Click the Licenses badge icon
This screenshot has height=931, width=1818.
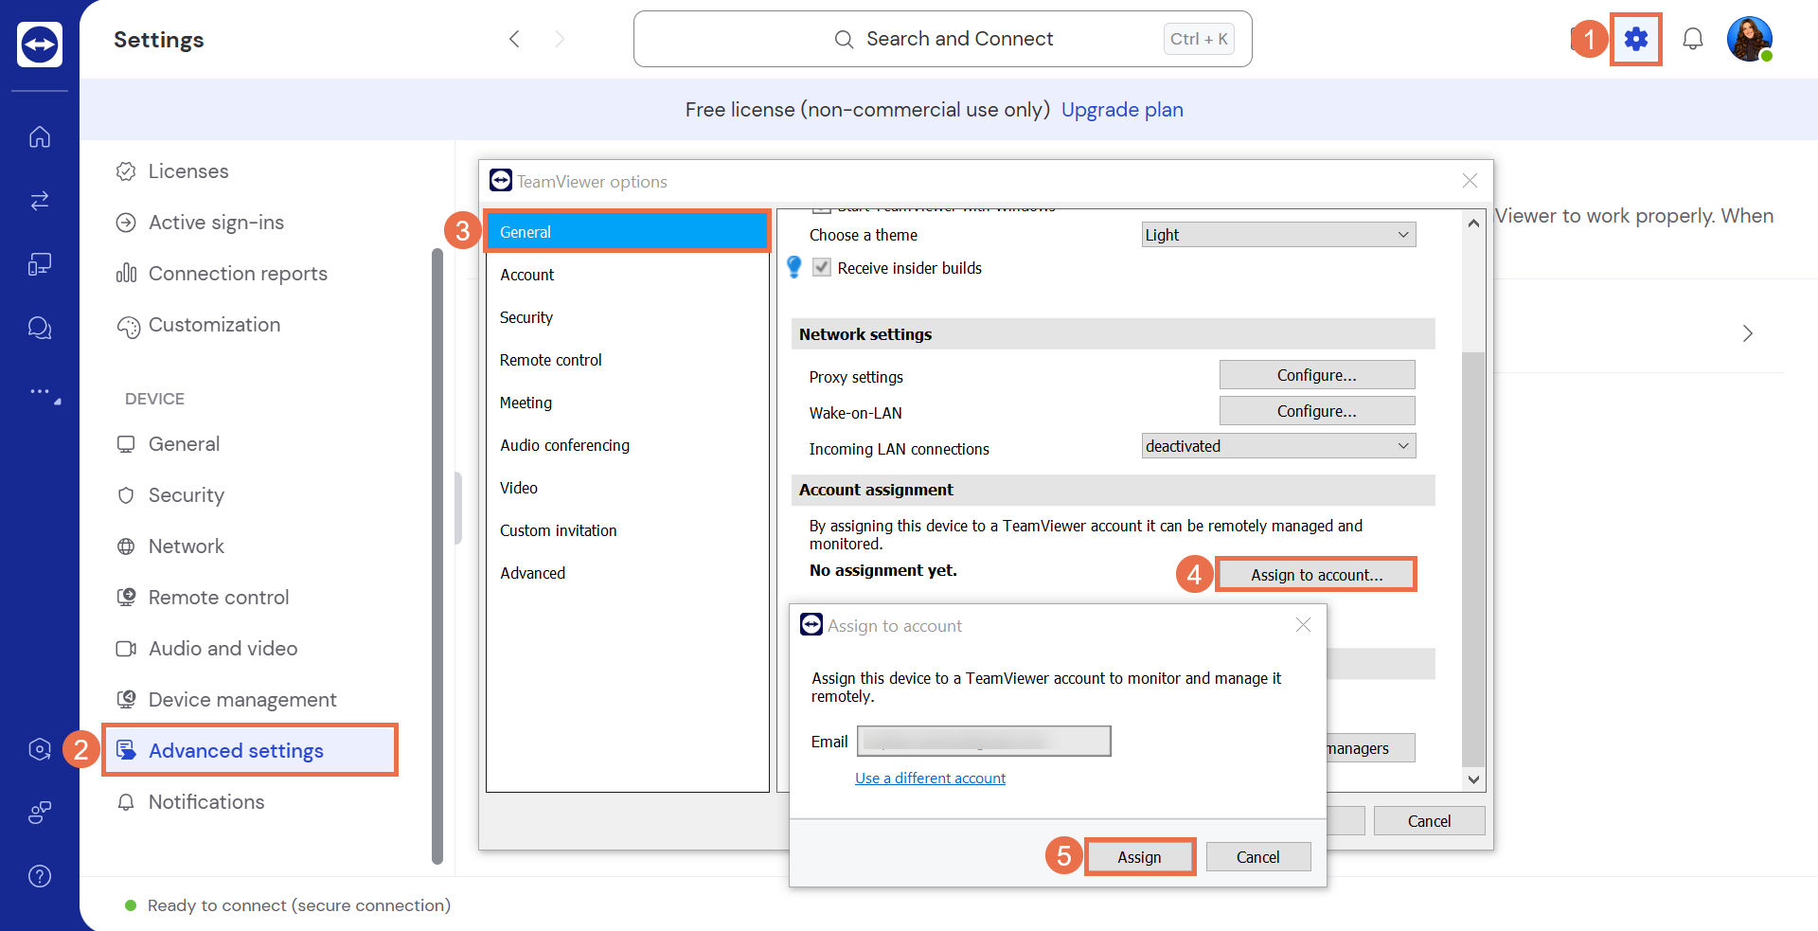pos(126,171)
